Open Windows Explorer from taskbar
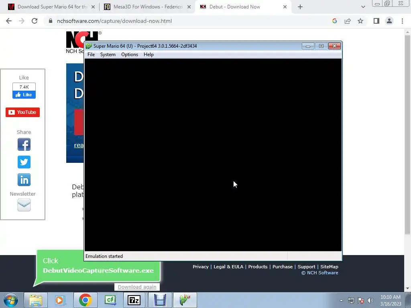This screenshot has height=308, width=411. coord(36,300)
